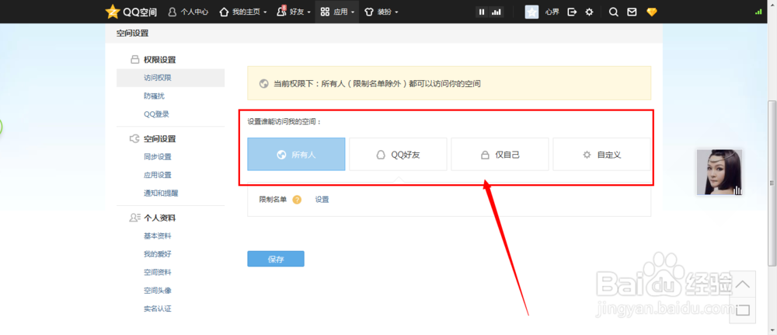The height and width of the screenshot is (335, 777).
Task: Select 访问权限 in sidebar
Action: 170,78
